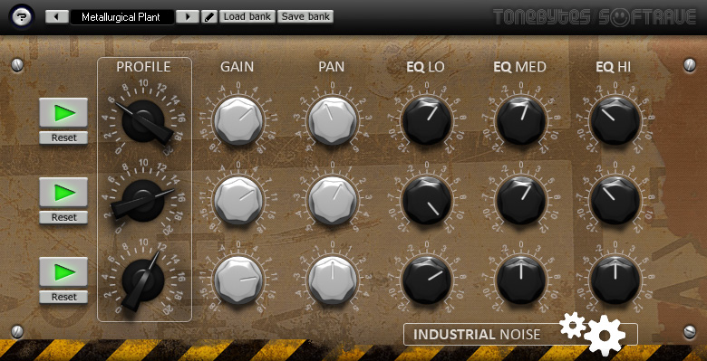Toggle the bottom row green play button
Image resolution: width=707 pixels, height=361 pixels.
click(63, 271)
